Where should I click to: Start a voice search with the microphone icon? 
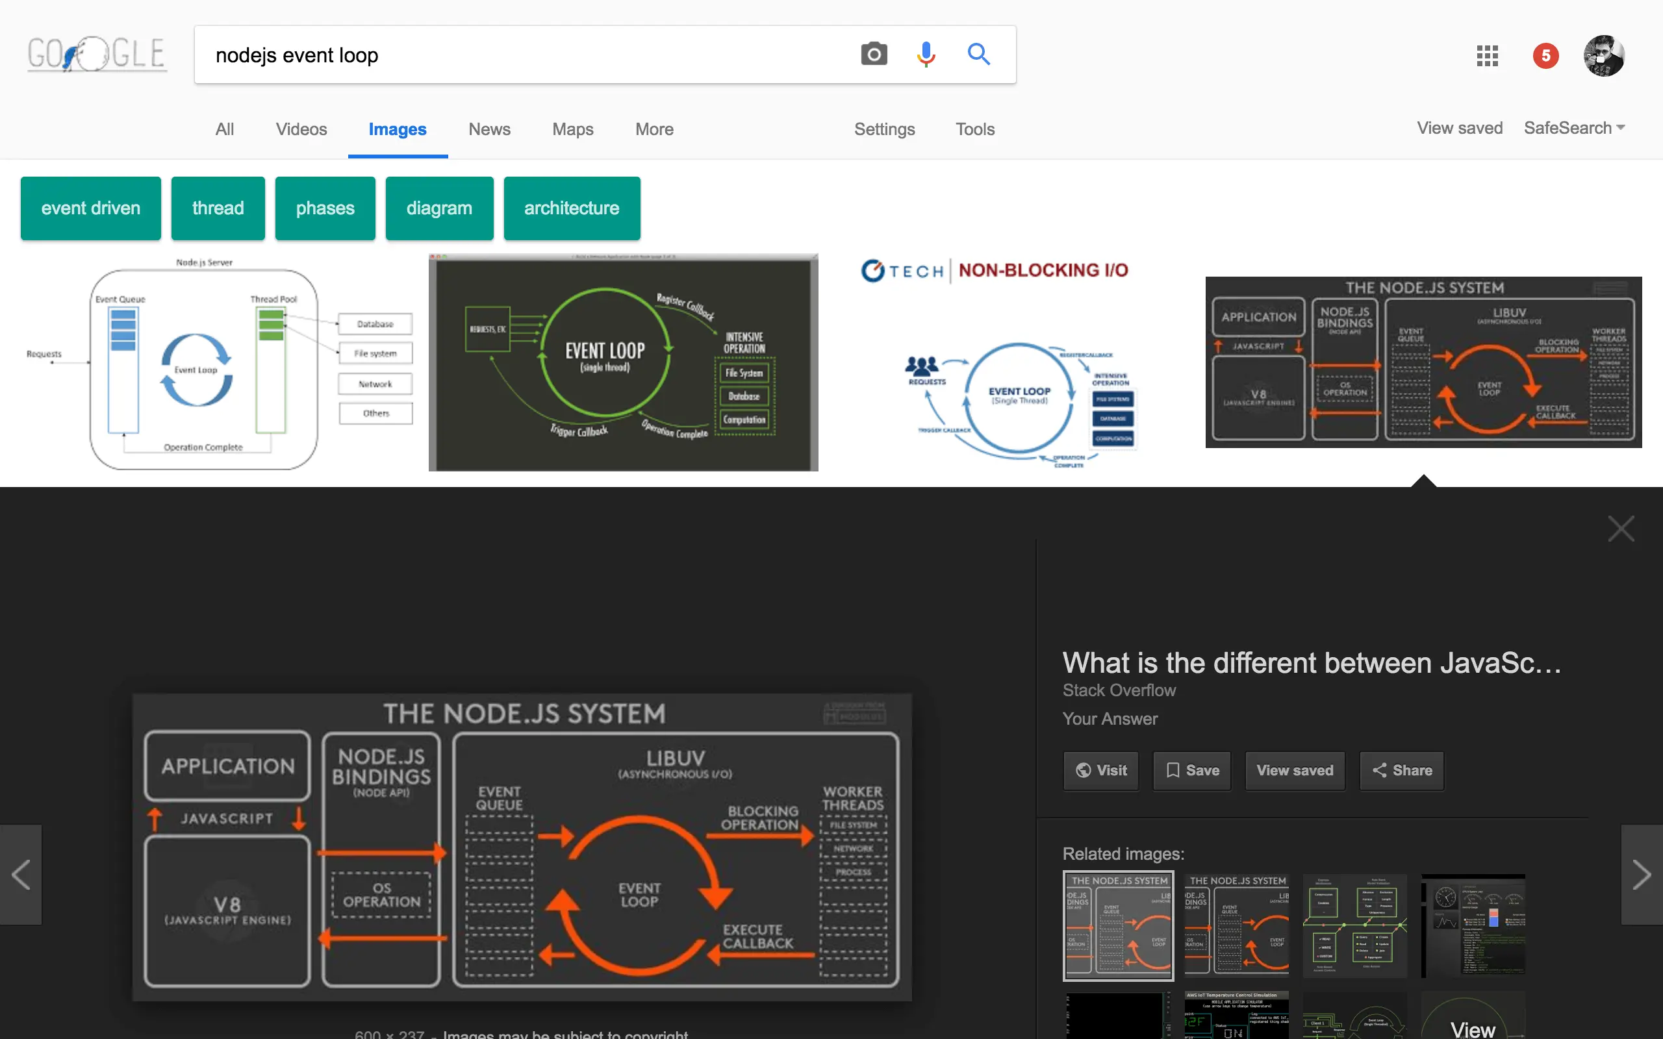[x=926, y=54]
